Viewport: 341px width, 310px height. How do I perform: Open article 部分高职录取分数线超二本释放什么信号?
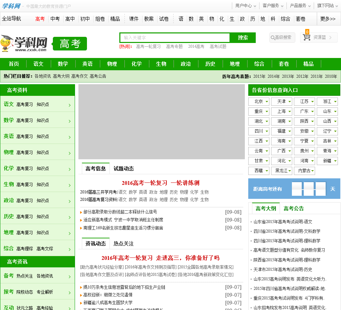120,212
